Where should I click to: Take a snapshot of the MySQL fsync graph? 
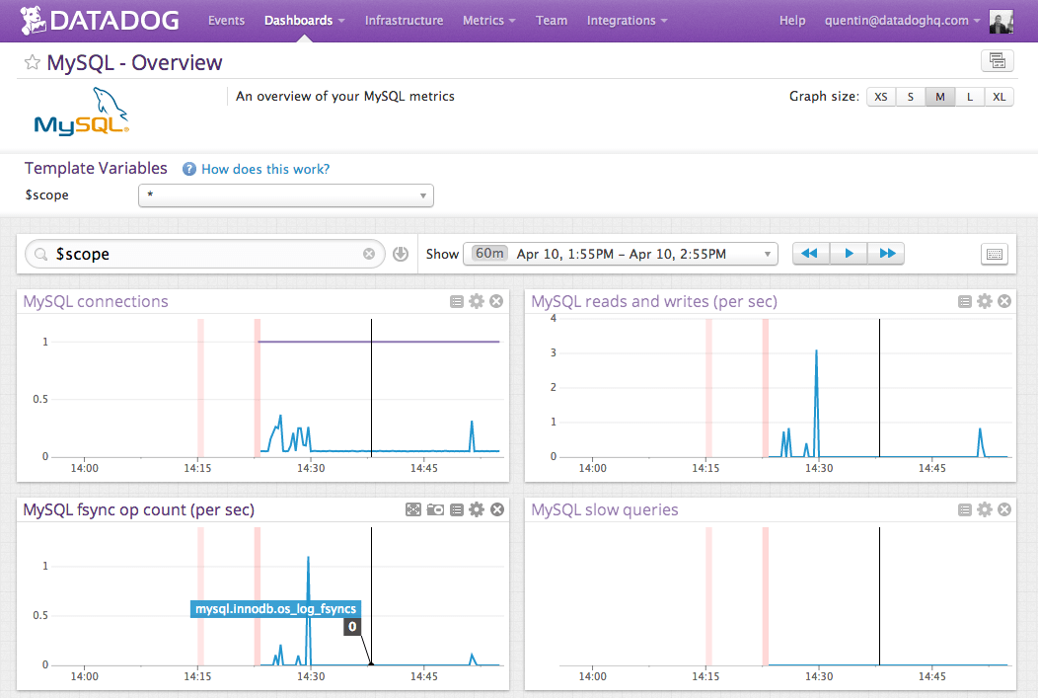435,508
